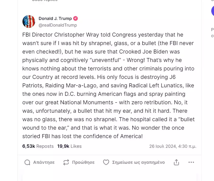This screenshot has width=214, height=181.
Task: Open the @realDonaldTrump handle link
Action: pos(58,25)
